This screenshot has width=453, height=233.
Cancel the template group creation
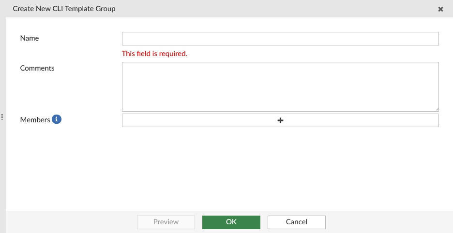[296, 222]
